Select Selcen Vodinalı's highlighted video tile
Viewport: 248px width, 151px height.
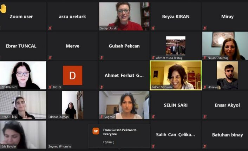176,75
